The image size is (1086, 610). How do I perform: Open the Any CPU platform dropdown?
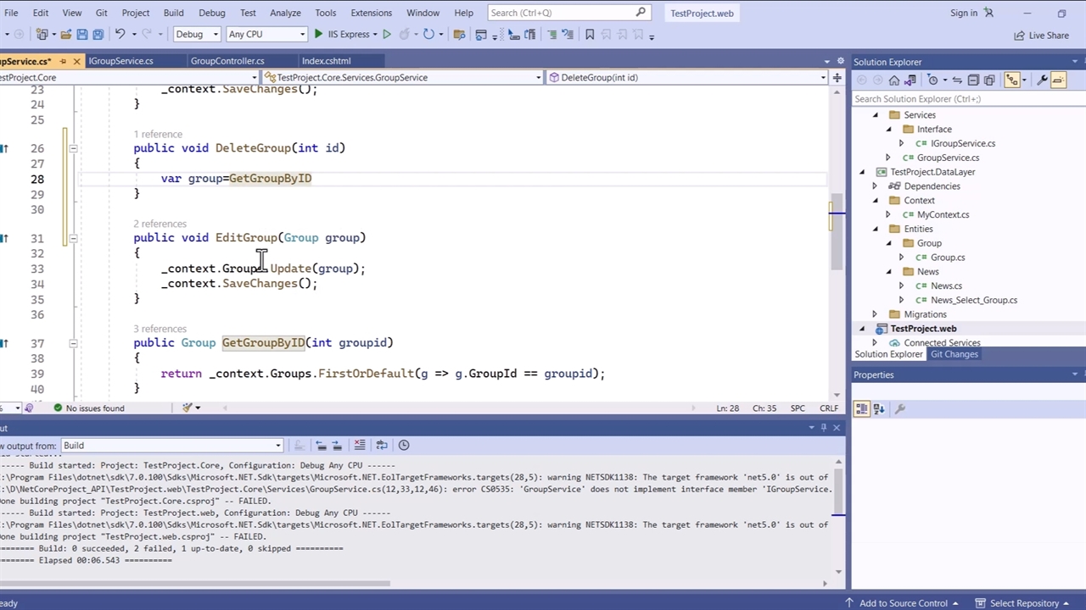point(266,35)
